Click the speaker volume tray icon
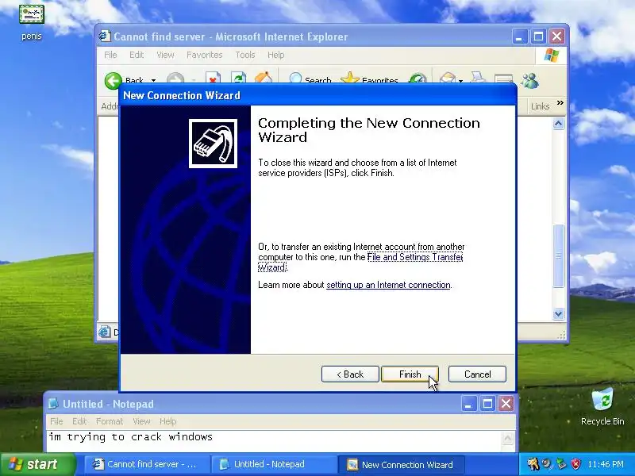The height and width of the screenshot is (476, 635). click(x=547, y=464)
